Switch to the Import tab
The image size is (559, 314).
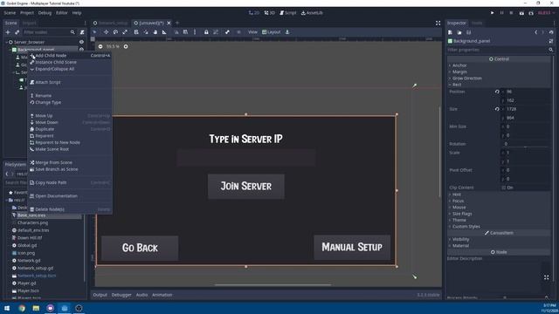click(29, 23)
